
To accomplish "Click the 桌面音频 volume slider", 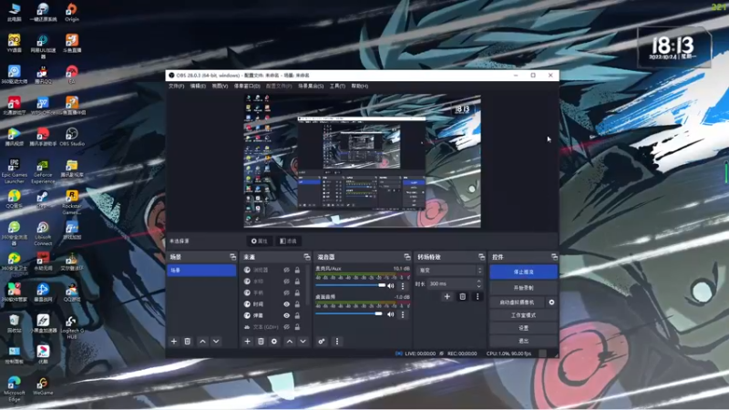I will pyautogui.click(x=351, y=313).
